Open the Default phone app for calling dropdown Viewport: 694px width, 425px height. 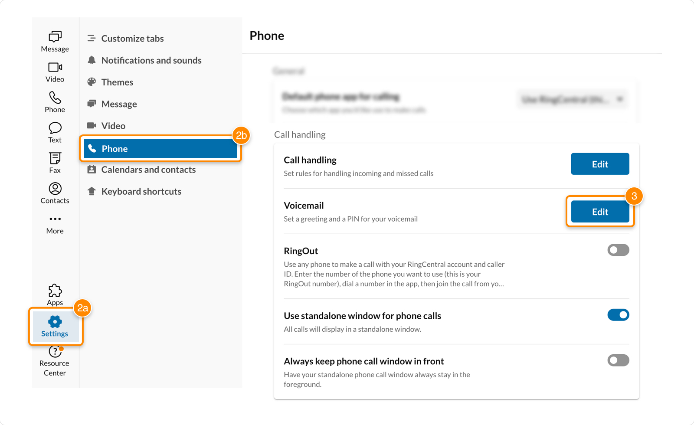pyautogui.click(x=573, y=99)
